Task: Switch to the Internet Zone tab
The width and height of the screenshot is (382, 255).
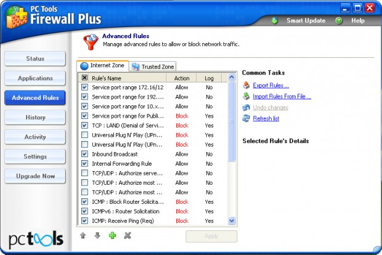Action: coord(102,66)
